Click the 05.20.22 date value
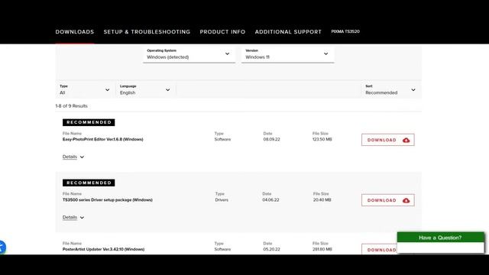Screen dimensions: 489x275 pyautogui.click(x=272, y=250)
